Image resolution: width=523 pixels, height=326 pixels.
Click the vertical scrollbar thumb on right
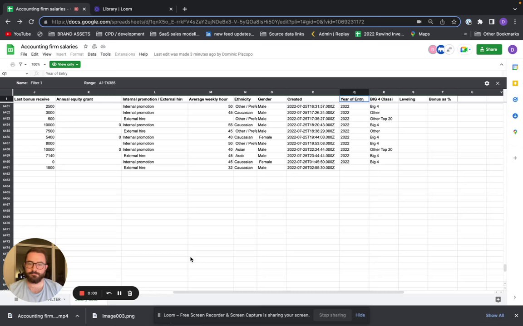click(505, 268)
